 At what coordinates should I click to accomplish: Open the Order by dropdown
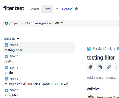coord(11,39)
